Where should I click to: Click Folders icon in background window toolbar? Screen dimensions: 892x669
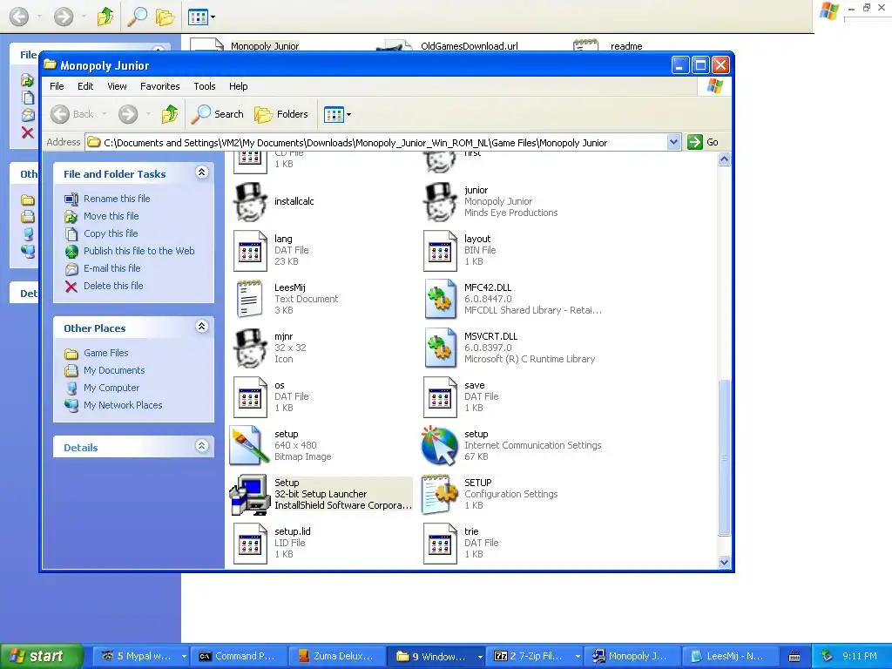[x=165, y=17]
